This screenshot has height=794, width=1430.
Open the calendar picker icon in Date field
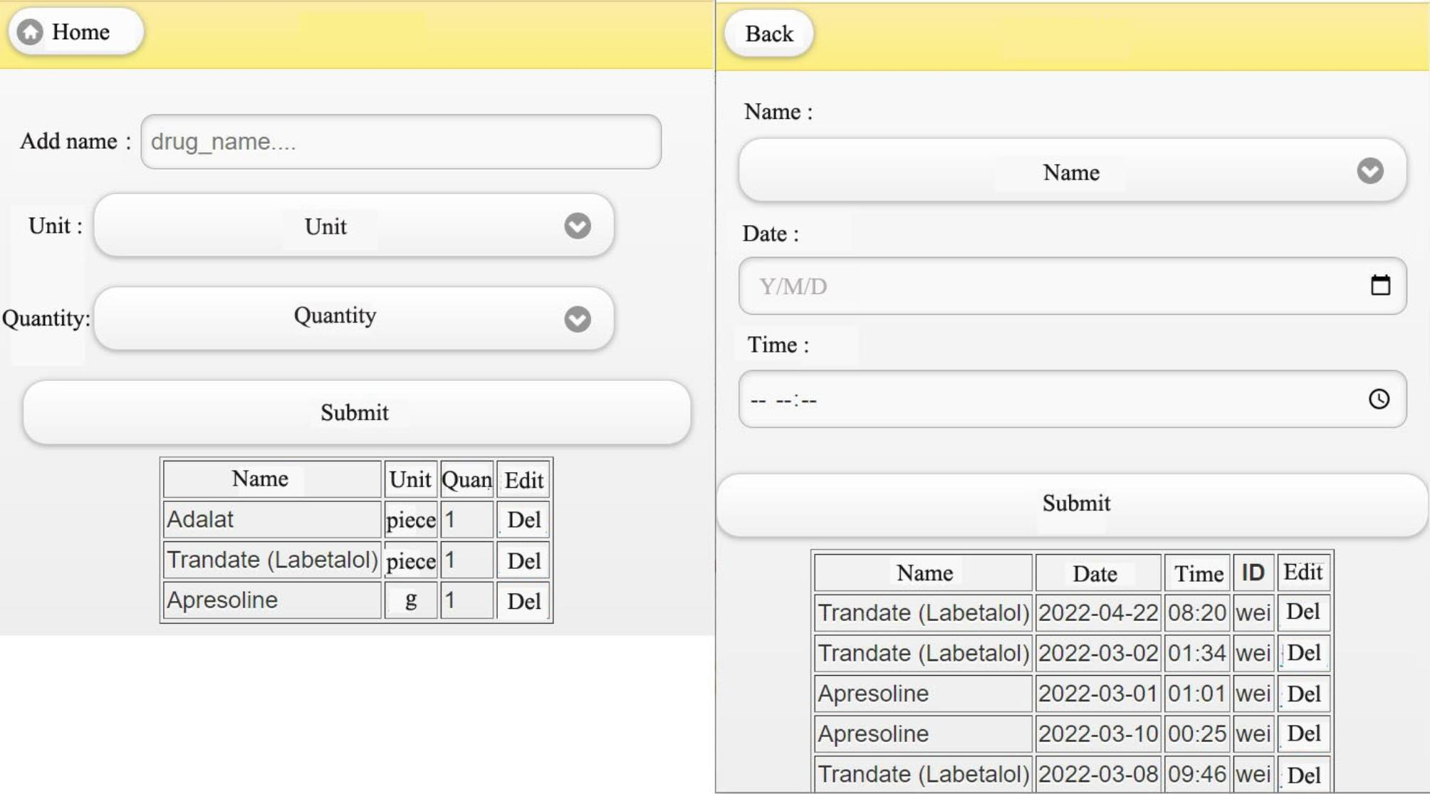click(1380, 285)
